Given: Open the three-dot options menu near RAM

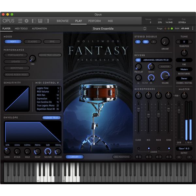Looking at the screenshot, I should click(193, 28).
